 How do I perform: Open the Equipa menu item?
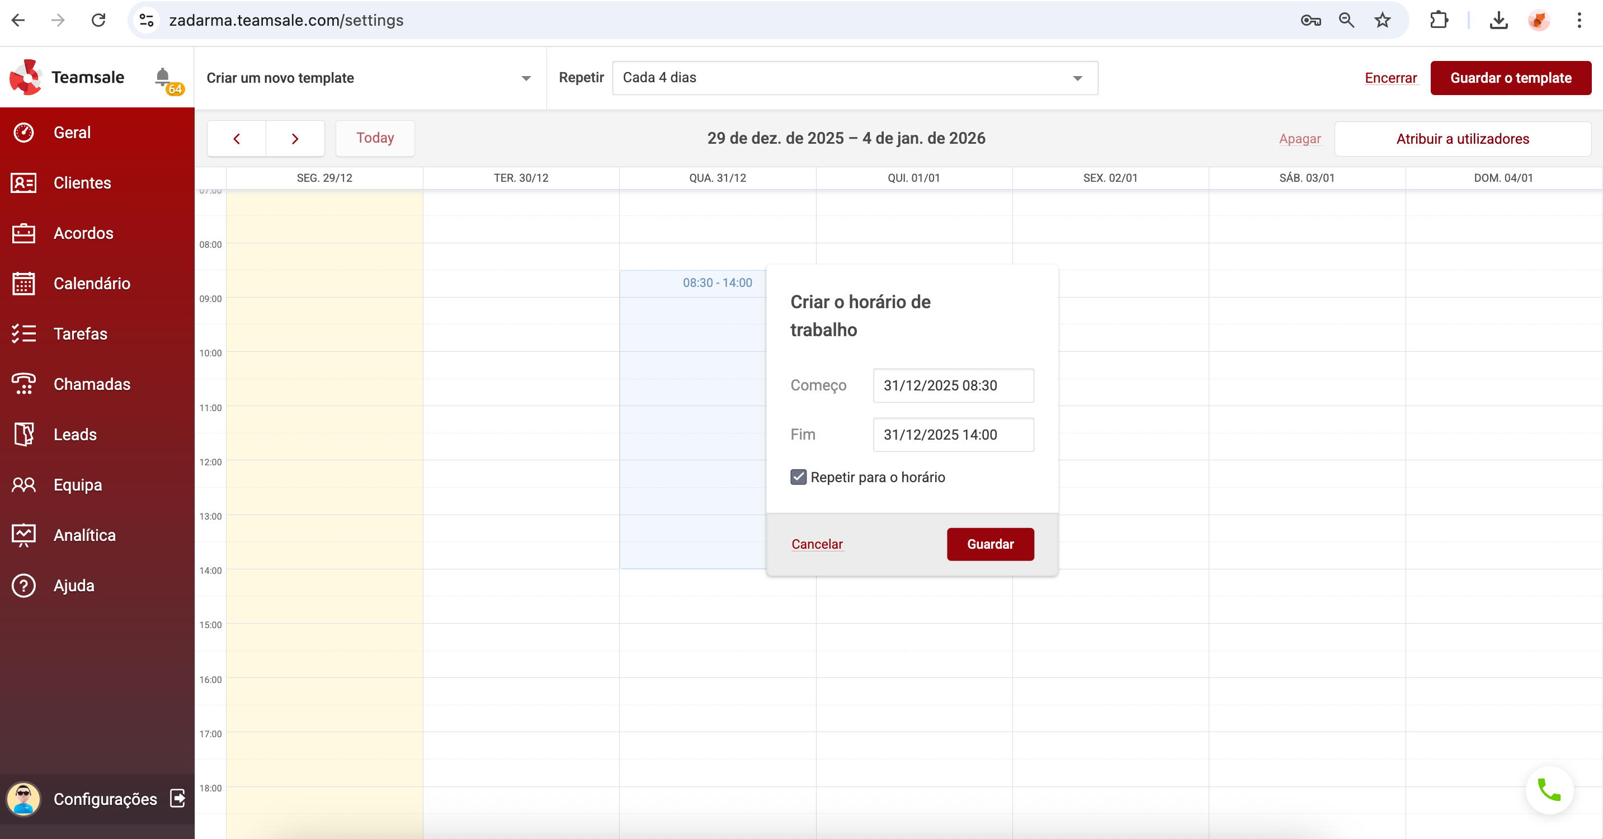78,485
